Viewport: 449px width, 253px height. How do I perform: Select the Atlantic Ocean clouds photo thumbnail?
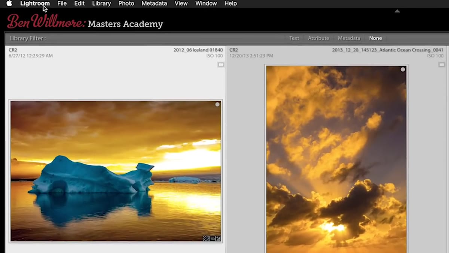tap(336, 159)
